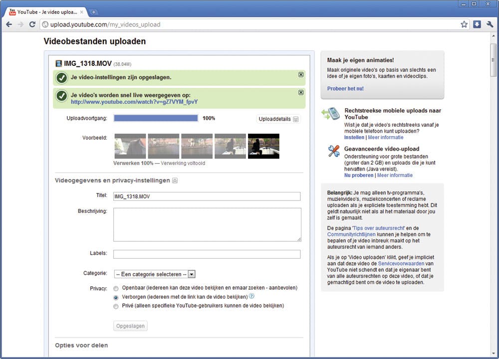Minimize the Chrome browser window

(464, 4)
